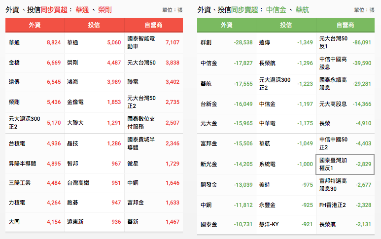The image size is (381, 239).
Task: Select 元大高股息 row
Action: pos(346,104)
